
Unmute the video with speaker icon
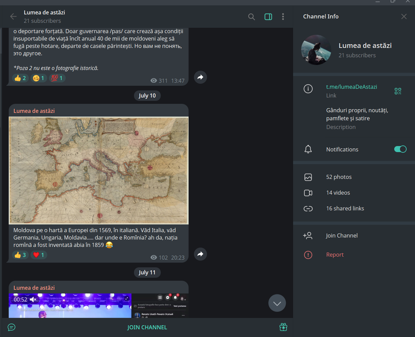pos(33,299)
